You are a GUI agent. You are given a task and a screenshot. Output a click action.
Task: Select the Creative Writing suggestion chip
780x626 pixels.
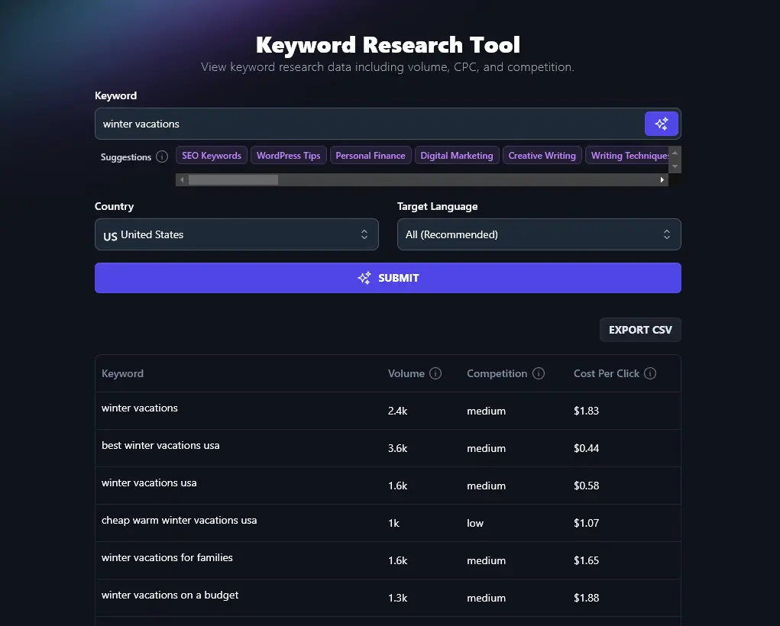point(542,155)
